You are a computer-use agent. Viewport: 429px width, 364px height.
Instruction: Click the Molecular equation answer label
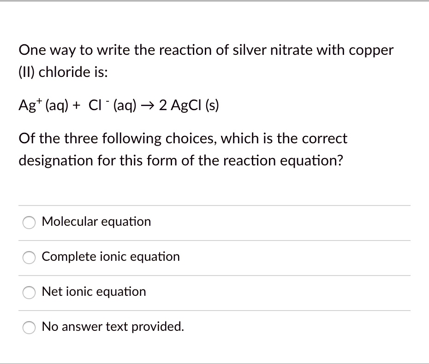coord(96,222)
